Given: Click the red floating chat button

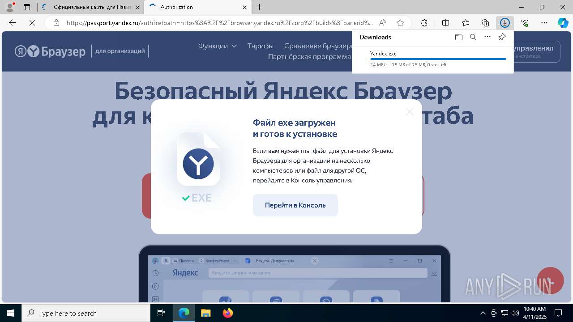Looking at the screenshot, I should pos(550,280).
